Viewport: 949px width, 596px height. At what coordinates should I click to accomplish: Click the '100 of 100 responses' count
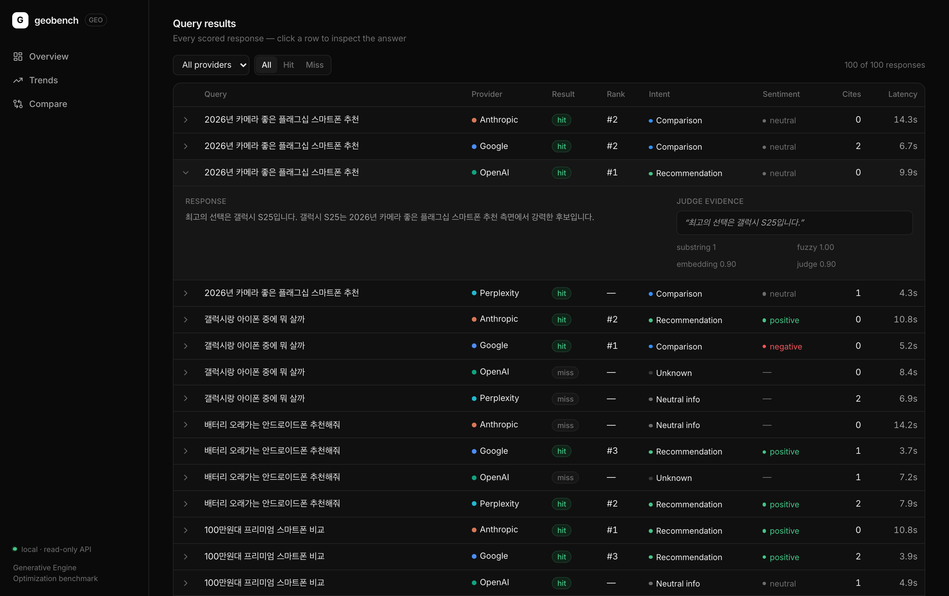pyautogui.click(x=884, y=65)
